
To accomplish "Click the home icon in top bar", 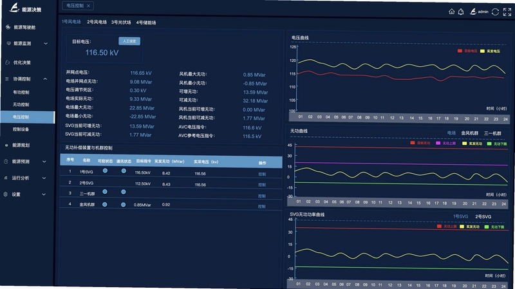I will point(452,12).
